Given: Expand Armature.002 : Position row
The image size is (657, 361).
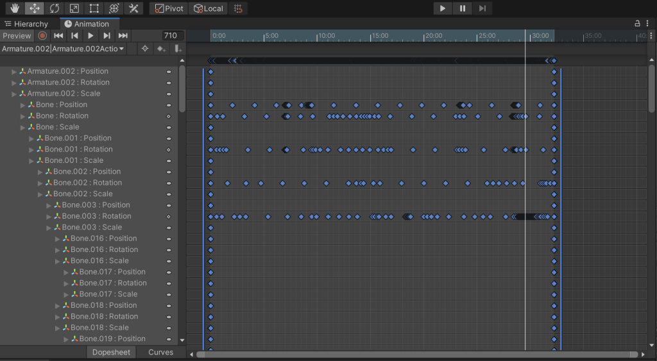Looking at the screenshot, I should pos(14,71).
